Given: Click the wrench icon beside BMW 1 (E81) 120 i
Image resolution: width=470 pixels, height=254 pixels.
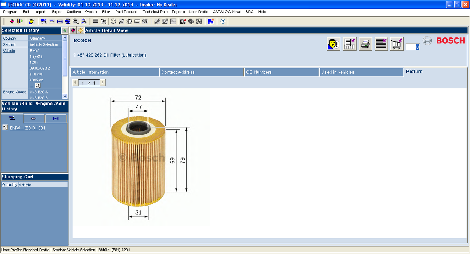Looking at the screenshot, I should coord(5,127).
